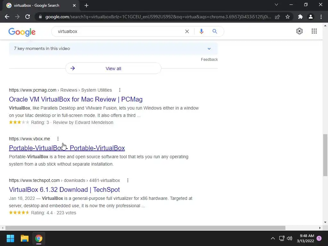Image resolution: width=328 pixels, height=246 pixels.
Task: Open Google quick settings gear
Action: pos(299,31)
